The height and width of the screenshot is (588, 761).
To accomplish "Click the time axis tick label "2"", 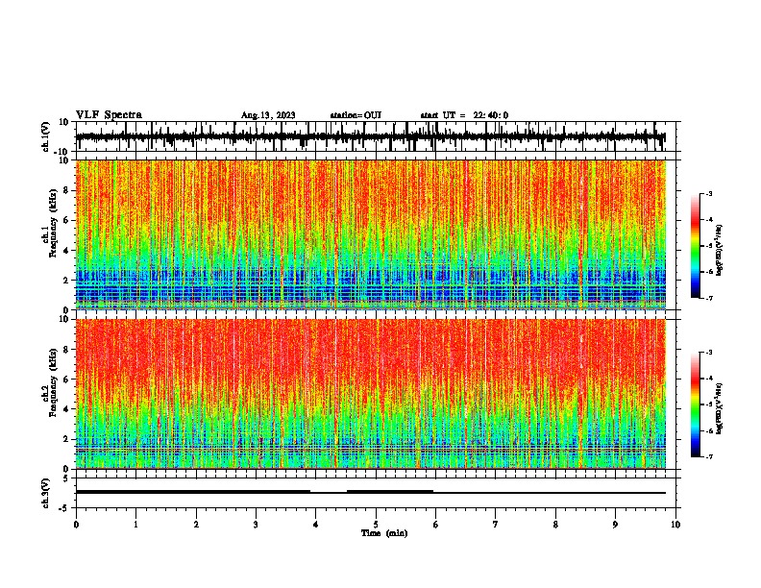I will click(x=196, y=525).
